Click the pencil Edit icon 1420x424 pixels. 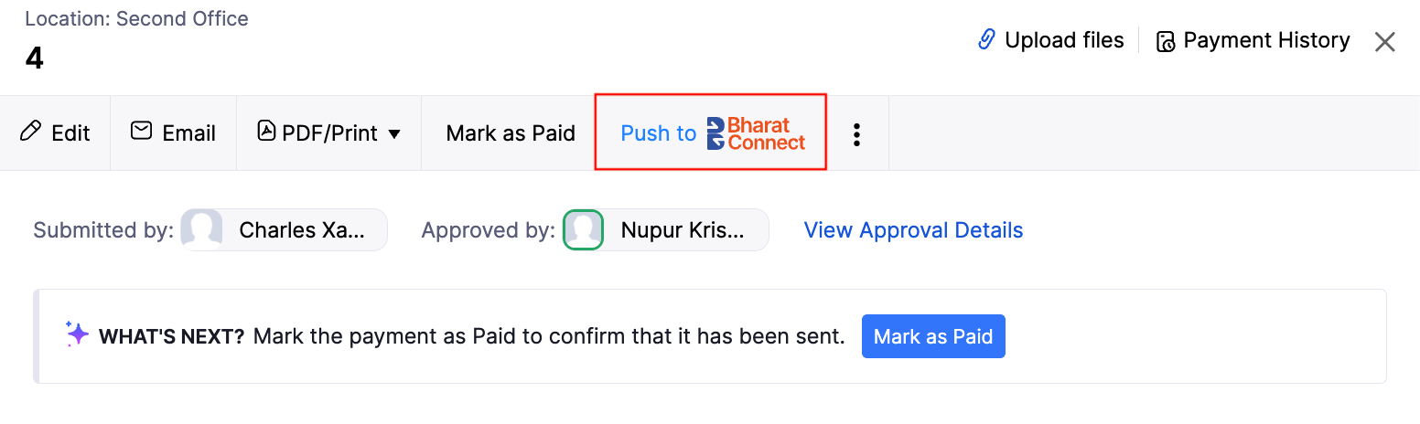pos(30,132)
